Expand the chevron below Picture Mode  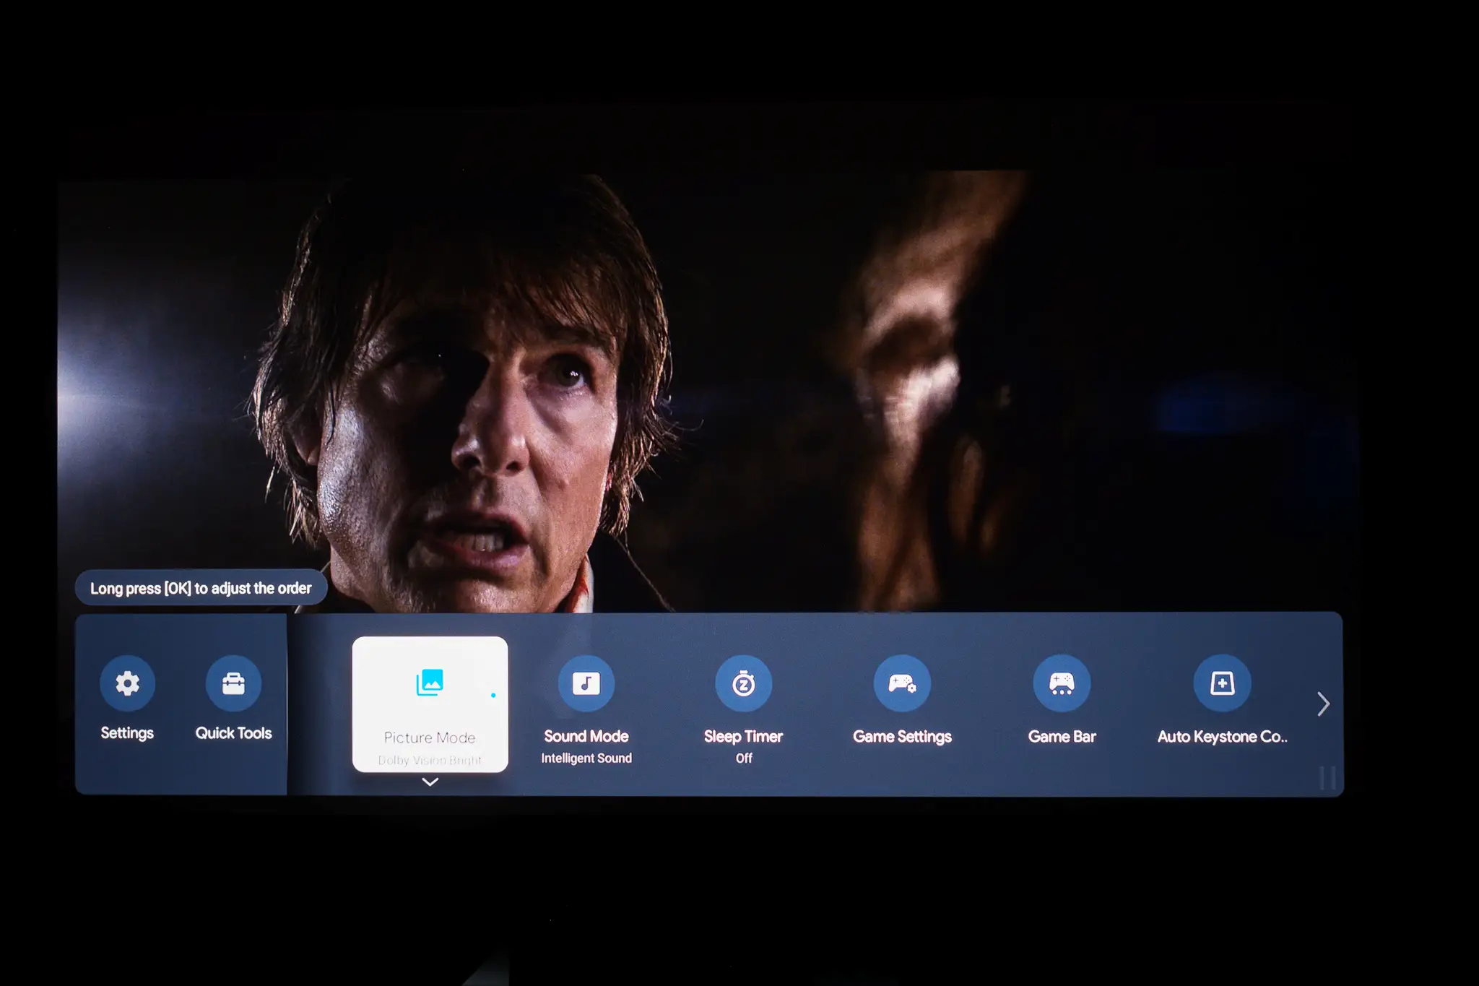430,782
